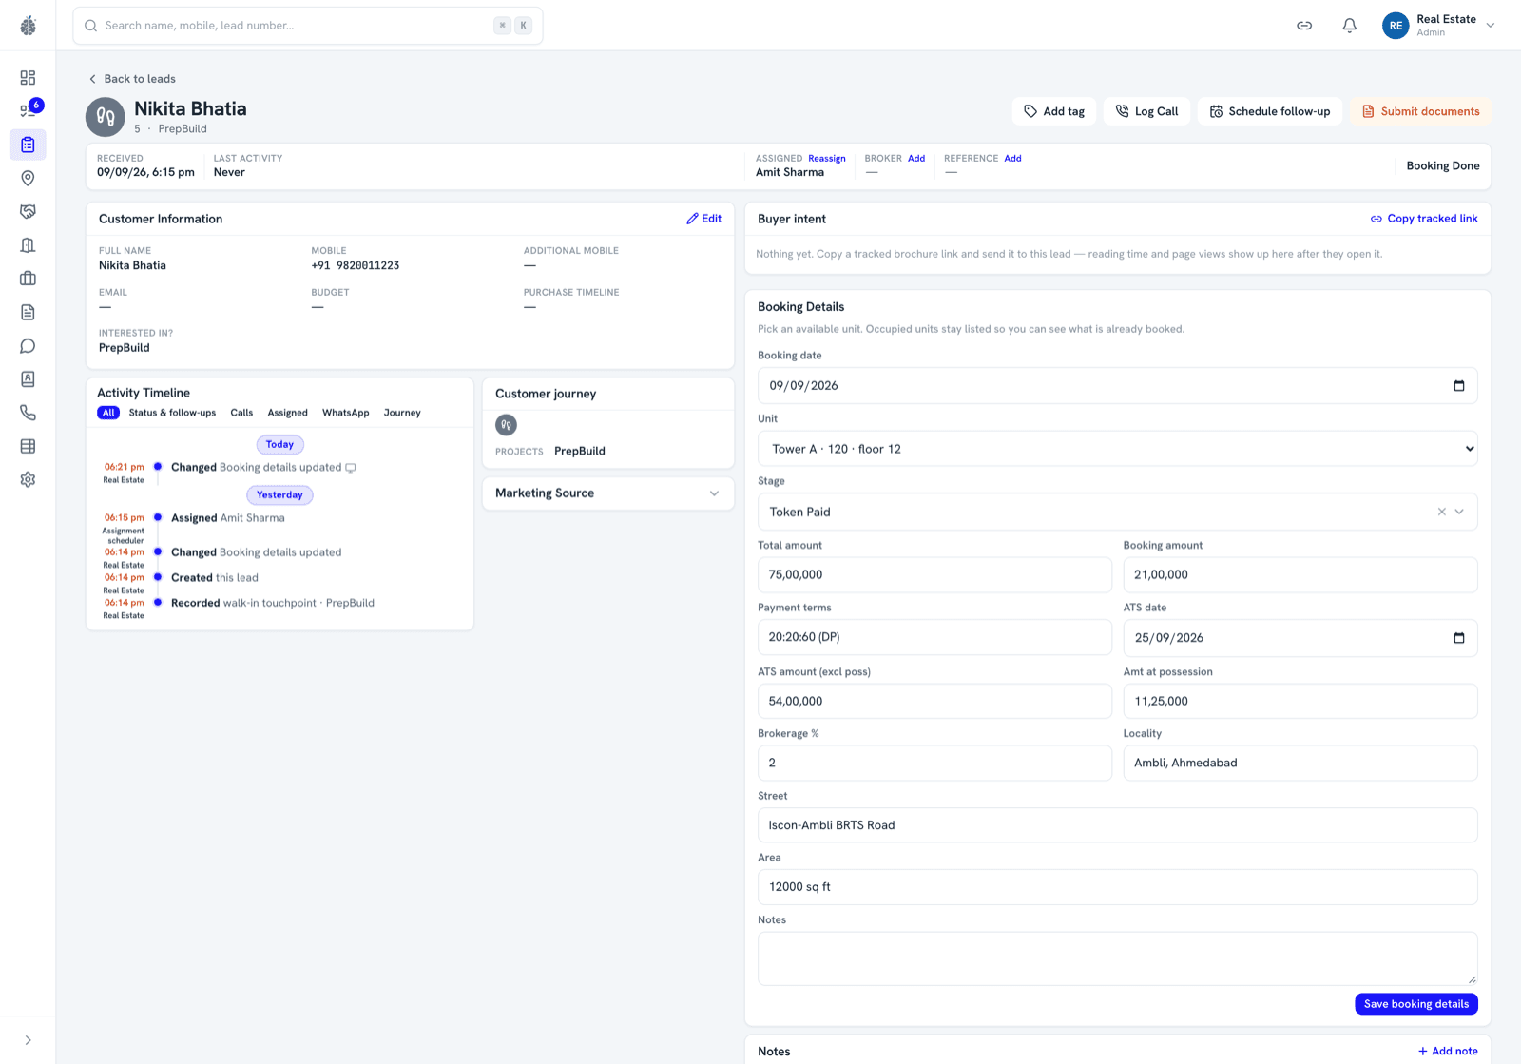The image size is (1521, 1064).
Task: Expand the sidebar with bottom chevron
Action: [x=28, y=1040]
